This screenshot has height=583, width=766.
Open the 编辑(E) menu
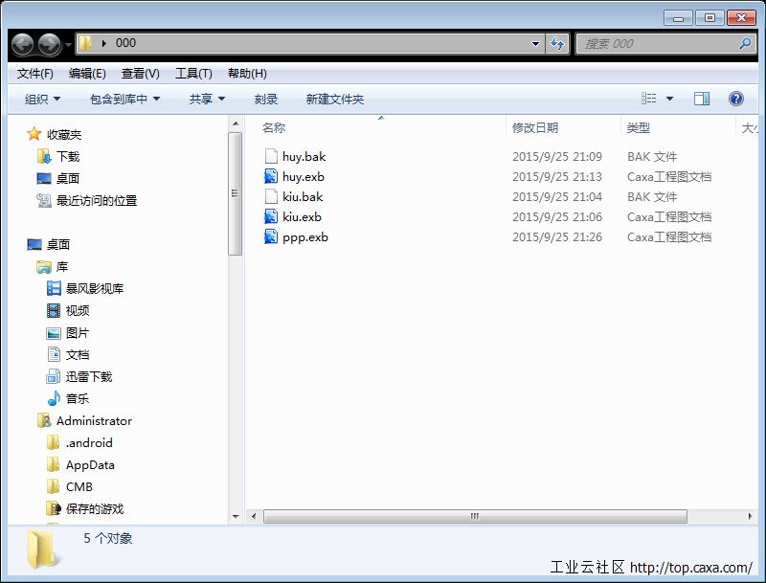[x=87, y=74]
